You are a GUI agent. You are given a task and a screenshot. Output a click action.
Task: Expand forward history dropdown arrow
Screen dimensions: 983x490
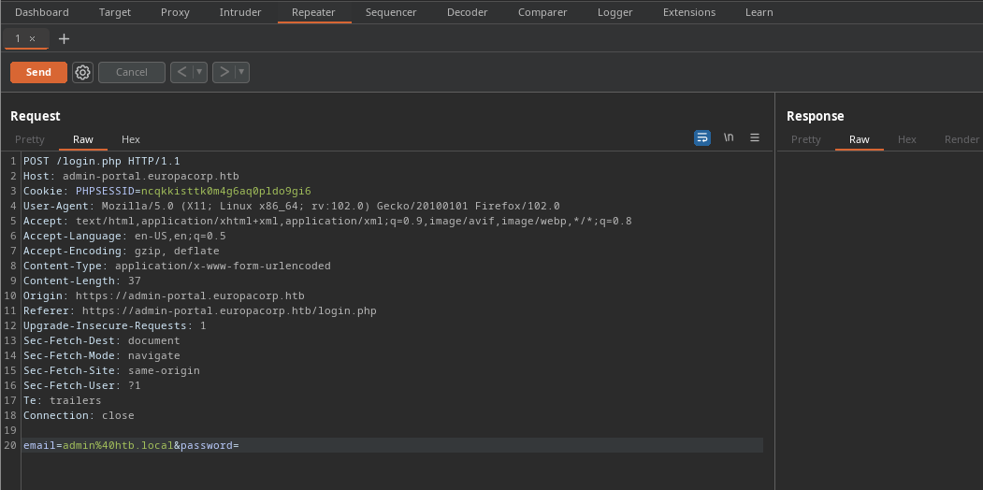tap(242, 72)
